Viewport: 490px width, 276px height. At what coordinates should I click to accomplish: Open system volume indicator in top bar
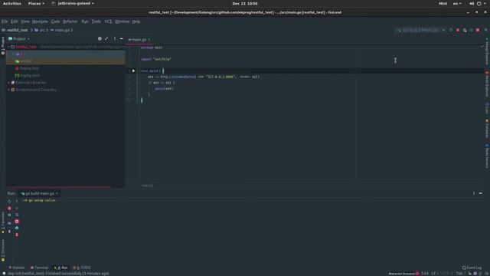(x=472, y=3)
